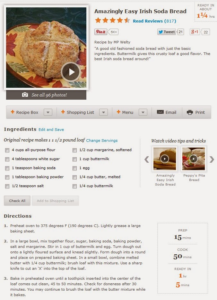Click the Check All button
217x300 pixels.
click(17, 201)
